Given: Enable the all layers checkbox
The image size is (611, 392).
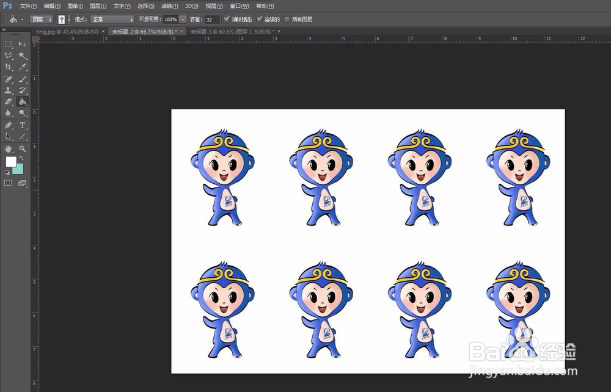Looking at the screenshot, I should point(287,19).
